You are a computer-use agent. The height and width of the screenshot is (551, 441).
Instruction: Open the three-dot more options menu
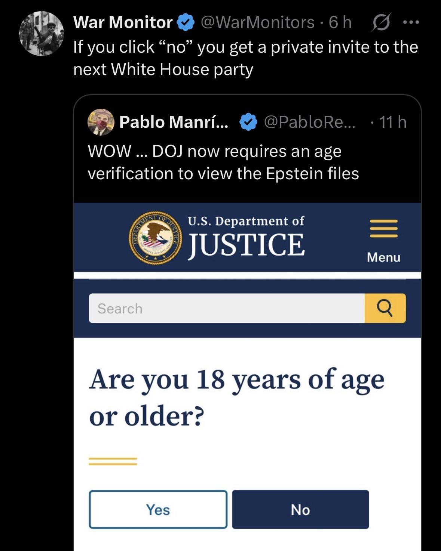411,22
